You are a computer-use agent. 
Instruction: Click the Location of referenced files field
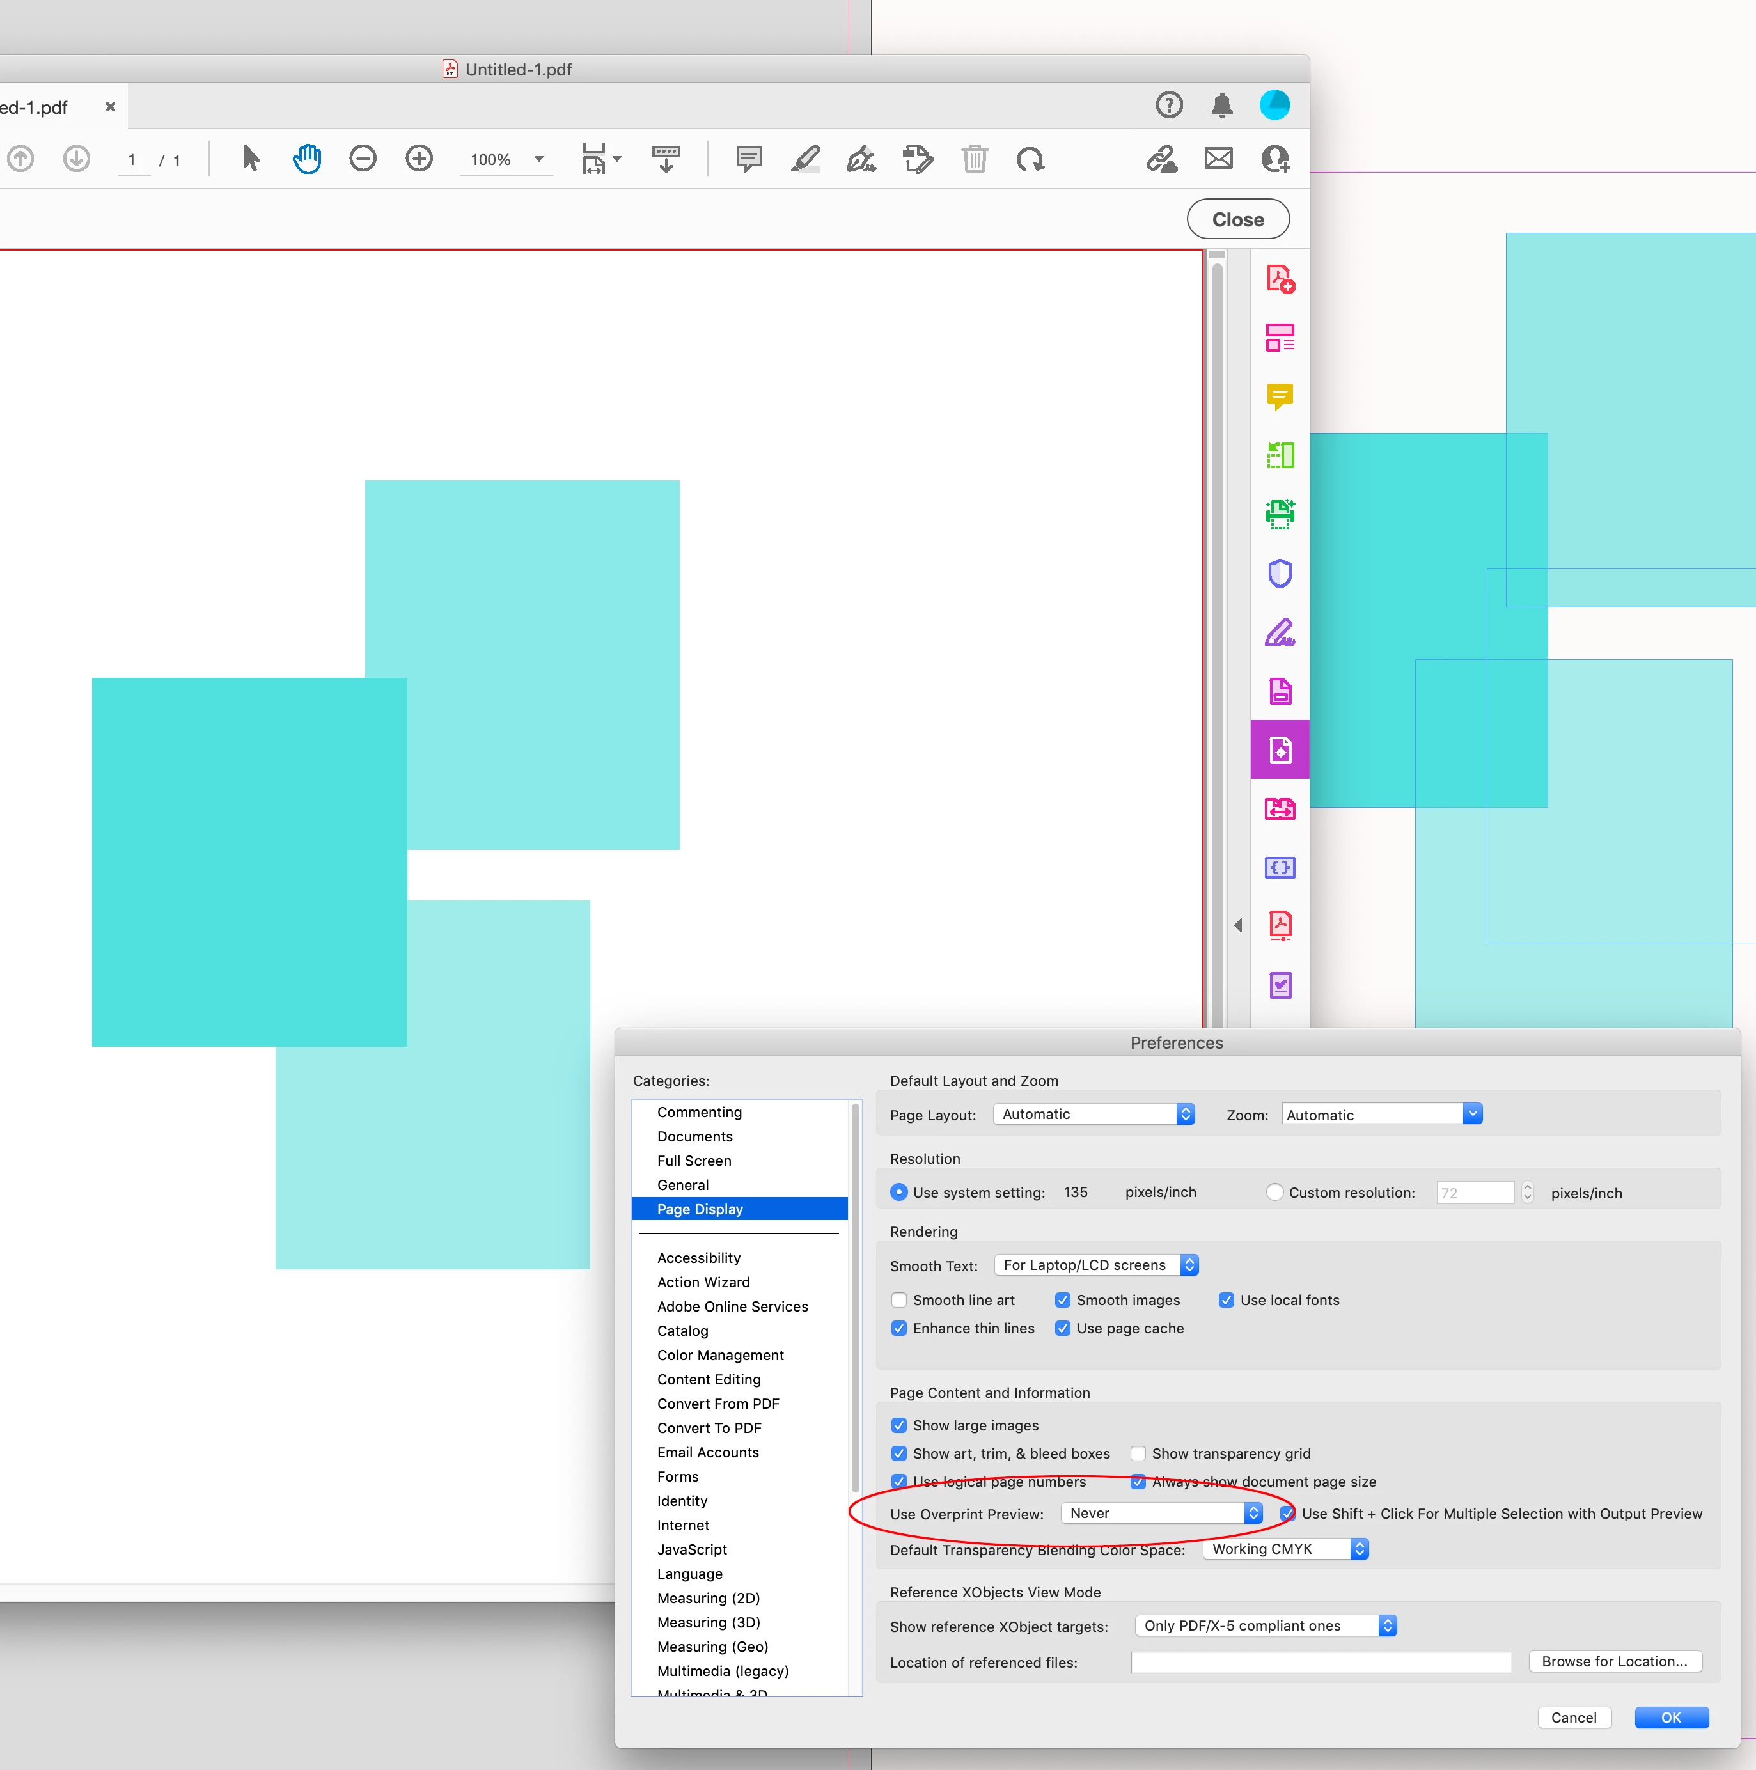[x=1320, y=1663]
